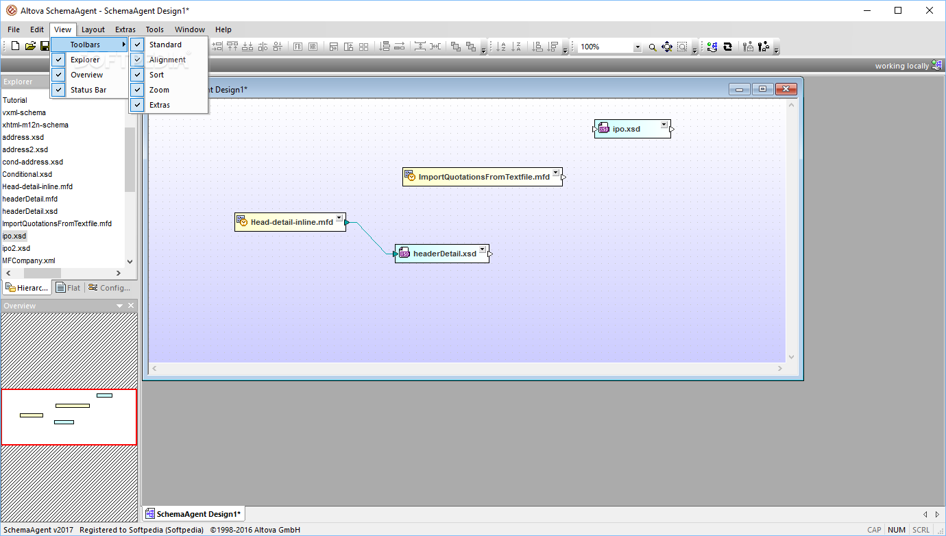Switch to the Flat explorer tab
The height and width of the screenshot is (536, 946).
[69, 288]
